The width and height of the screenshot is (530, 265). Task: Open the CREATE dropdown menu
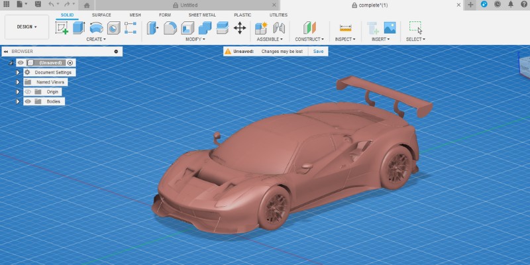click(x=96, y=39)
